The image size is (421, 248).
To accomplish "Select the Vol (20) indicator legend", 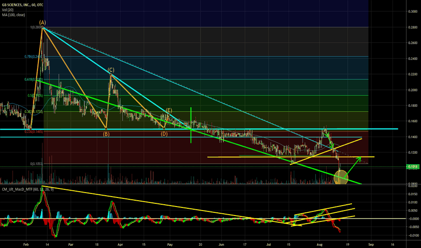I will (x=8, y=10).
